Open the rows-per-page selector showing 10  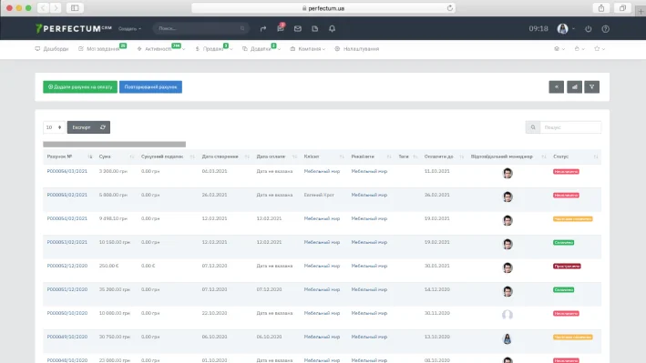tap(54, 127)
